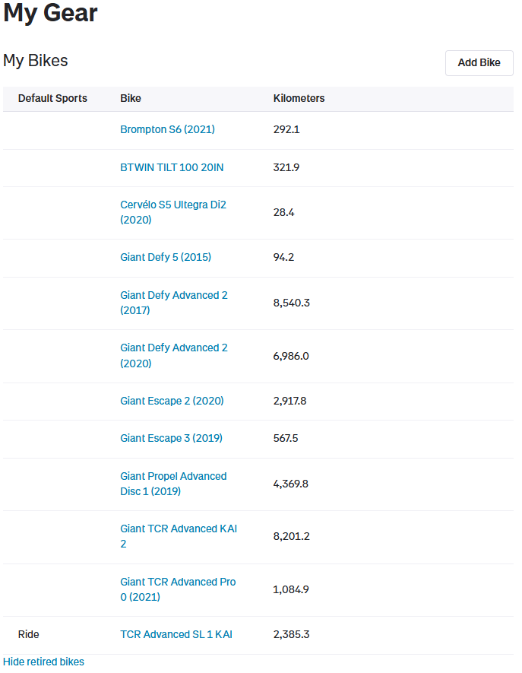
Task: Select Cervélo S5 Ultegra Di2 (2020) link
Action: 172,212
